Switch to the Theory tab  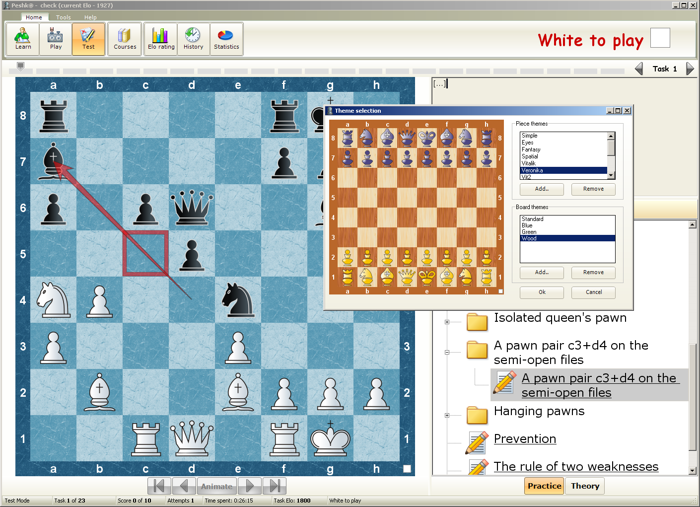tap(585, 486)
